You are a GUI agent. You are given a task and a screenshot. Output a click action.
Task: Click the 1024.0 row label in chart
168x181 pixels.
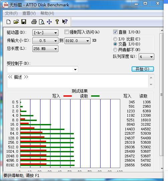coord(12,151)
